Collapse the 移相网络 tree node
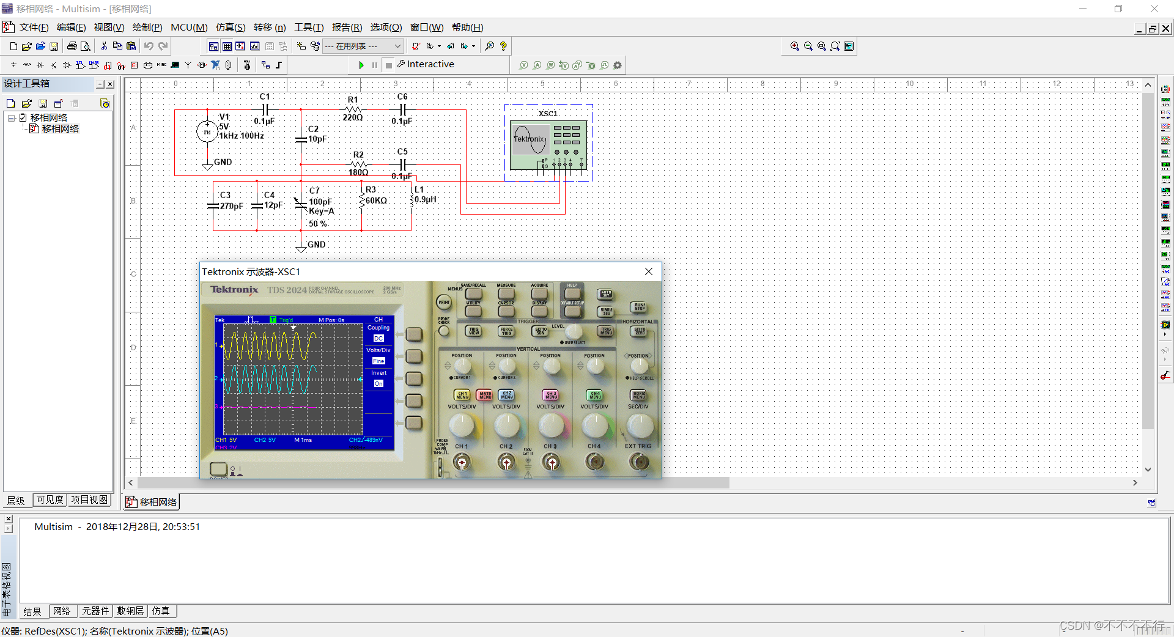This screenshot has width=1174, height=637. tap(11, 117)
